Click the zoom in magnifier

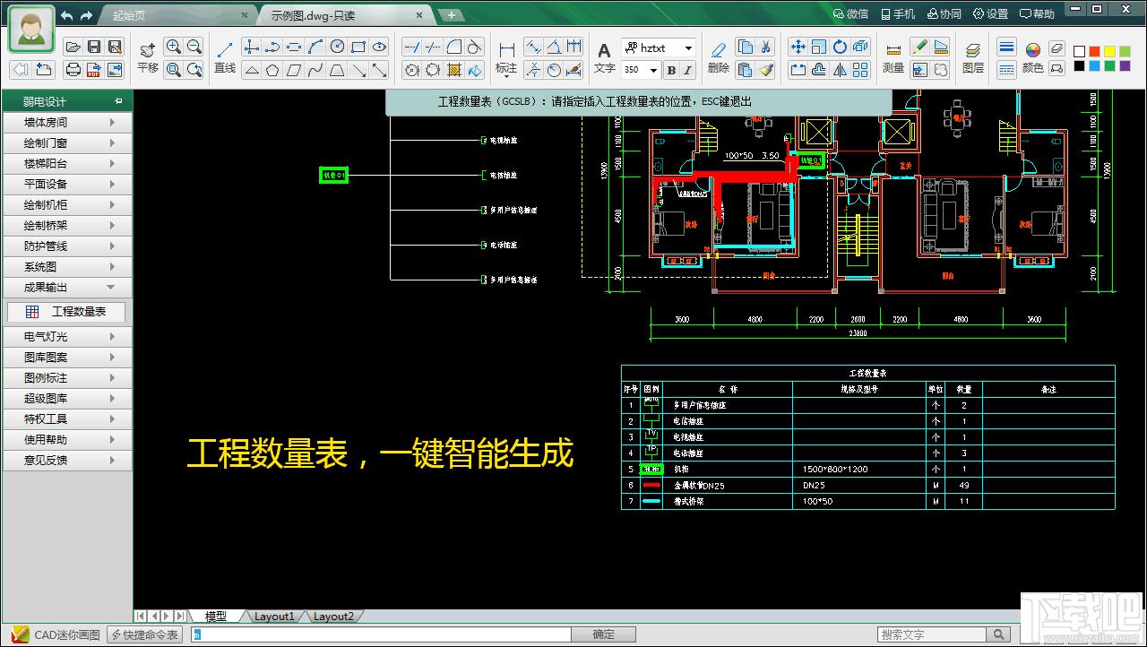point(174,47)
